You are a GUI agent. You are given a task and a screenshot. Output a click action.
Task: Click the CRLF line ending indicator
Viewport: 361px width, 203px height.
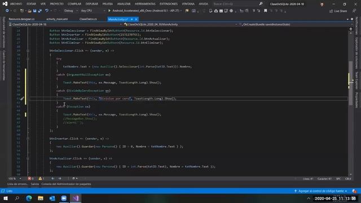click(348, 179)
